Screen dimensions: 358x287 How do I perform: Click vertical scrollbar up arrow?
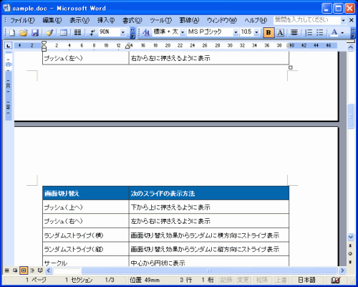pyautogui.click(x=350, y=47)
